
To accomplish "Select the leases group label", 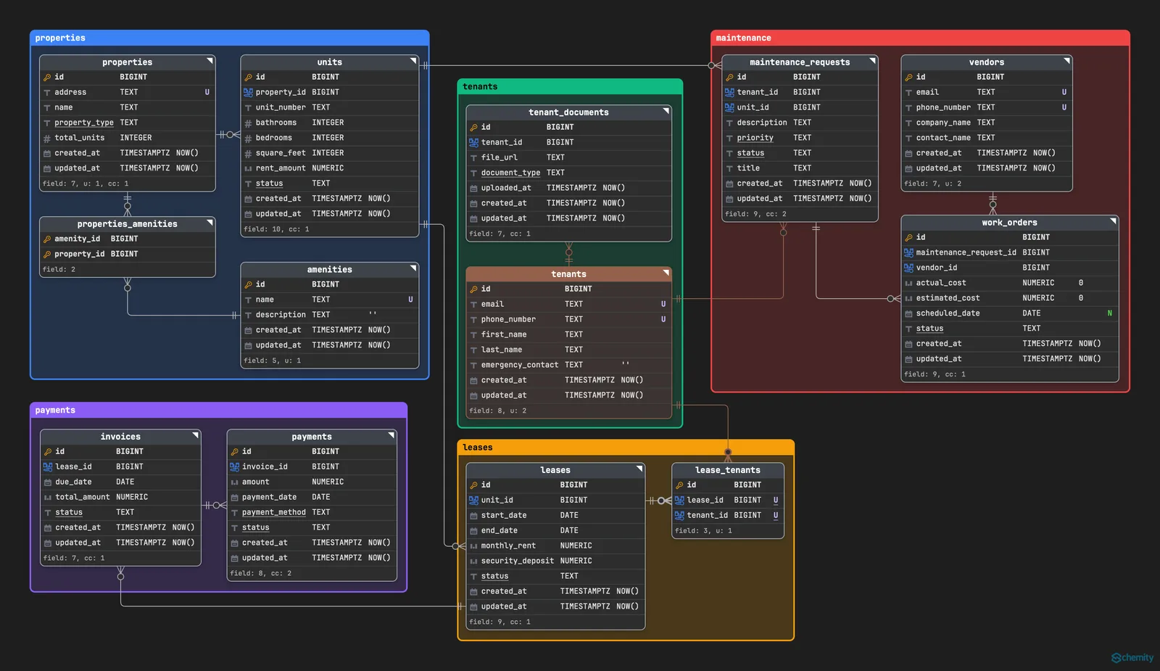I will [477, 447].
